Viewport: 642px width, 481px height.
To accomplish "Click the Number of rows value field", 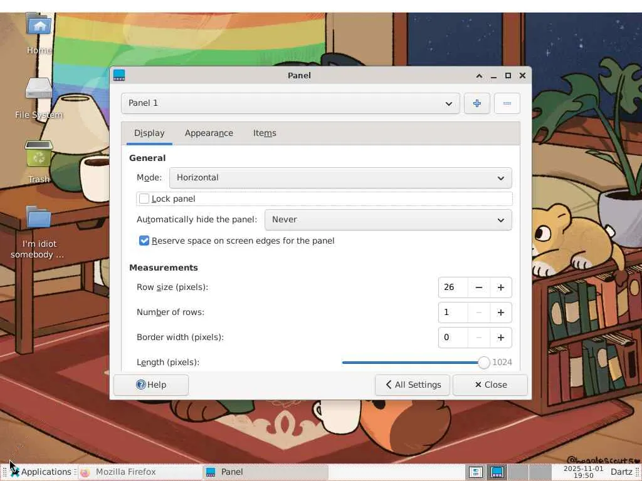I will [453, 313].
